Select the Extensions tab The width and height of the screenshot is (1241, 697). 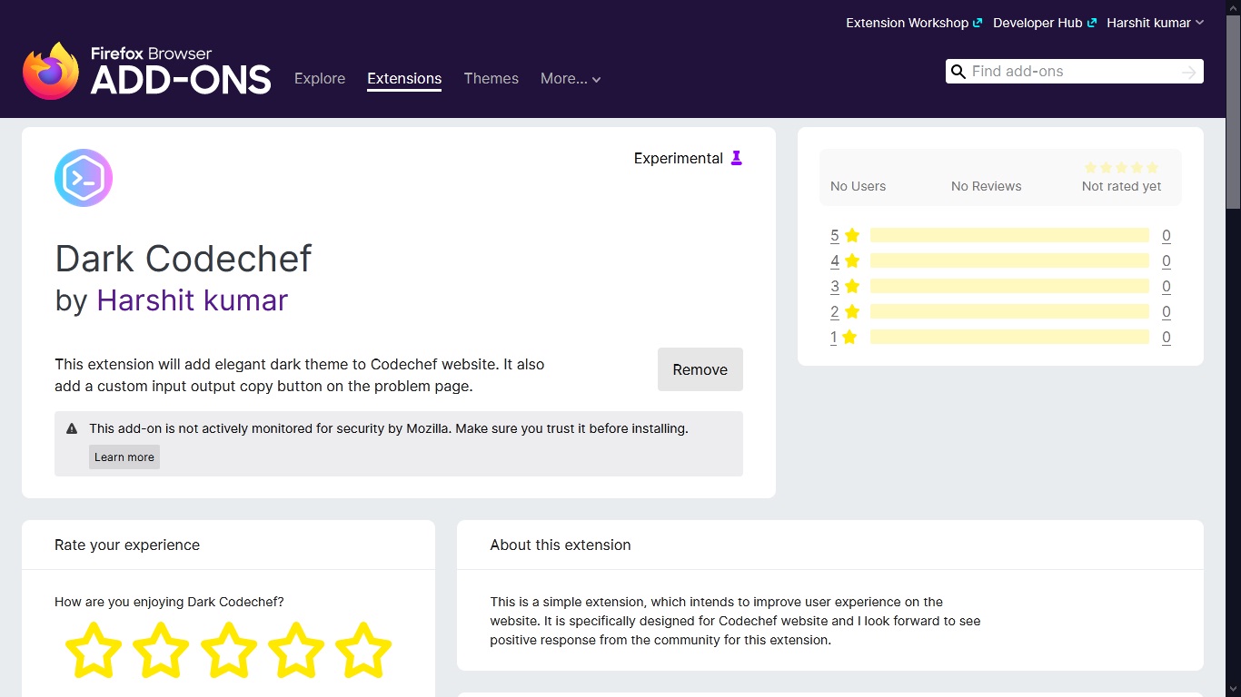404,79
